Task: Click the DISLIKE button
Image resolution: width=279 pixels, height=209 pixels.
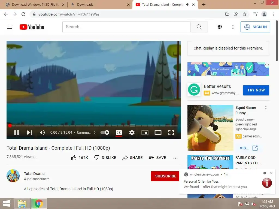Action: 105,158
